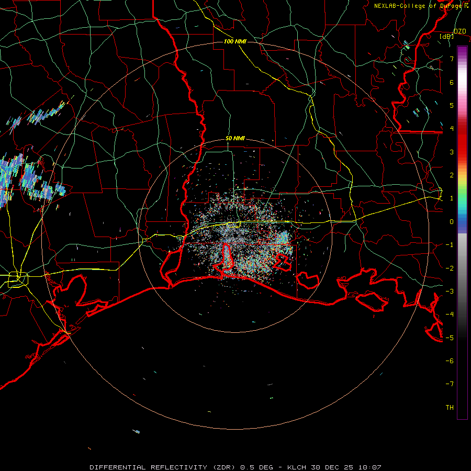Image resolution: width=471 pixels, height=471 pixels.
Task: Click the 0 value on the ZDR scale
Action: point(452,222)
